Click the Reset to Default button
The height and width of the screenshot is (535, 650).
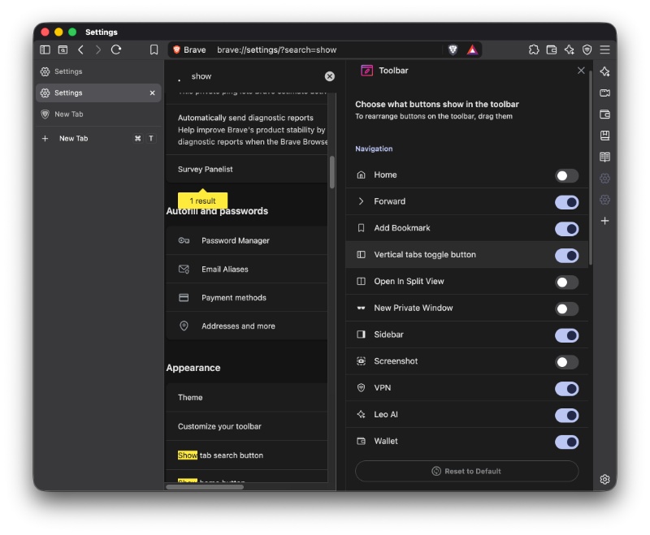pos(466,471)
